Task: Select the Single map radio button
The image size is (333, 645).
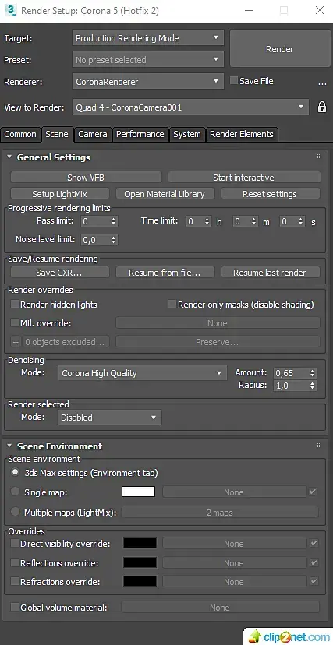Action: [16, 492]
